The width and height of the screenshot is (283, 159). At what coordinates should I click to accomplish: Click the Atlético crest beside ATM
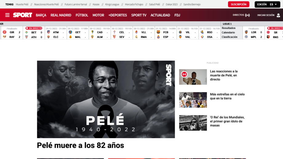click(x=48, y=32)
